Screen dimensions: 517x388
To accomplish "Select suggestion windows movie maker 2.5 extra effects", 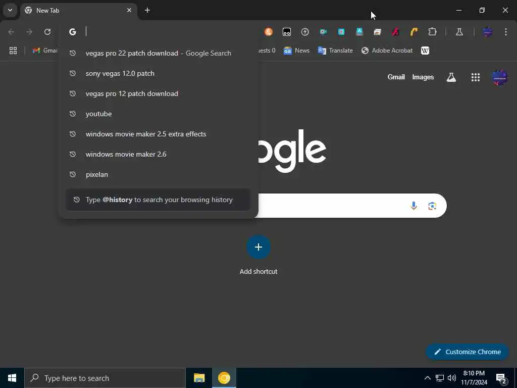I will point(158,134).
